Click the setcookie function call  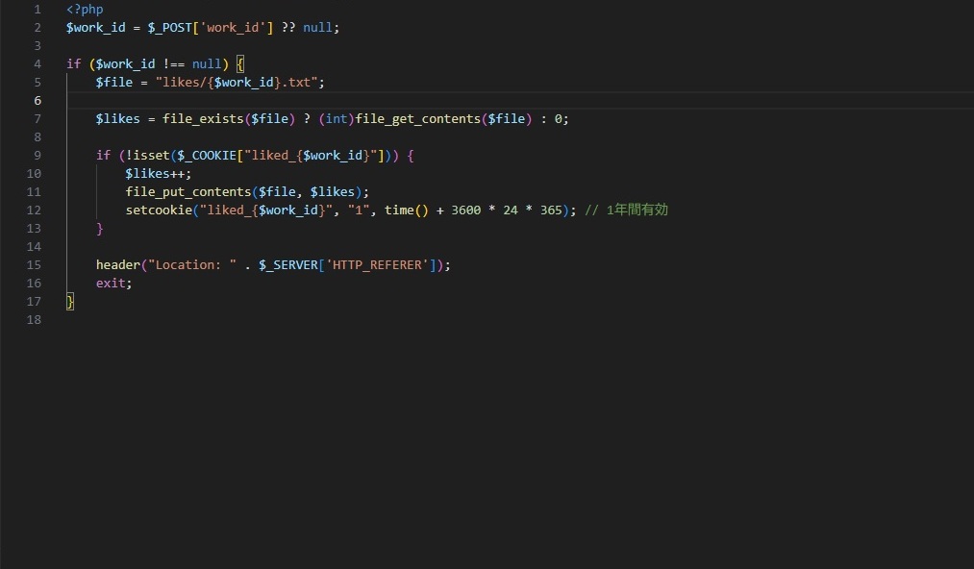point(159,210)
